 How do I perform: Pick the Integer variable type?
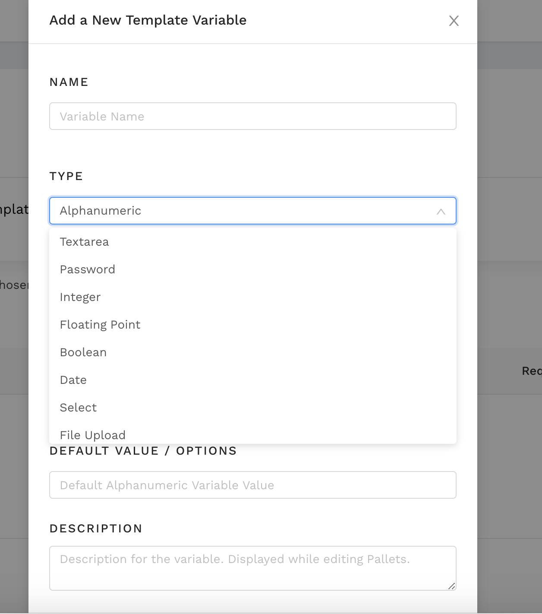pyautogui.click(x=80, y=297)
